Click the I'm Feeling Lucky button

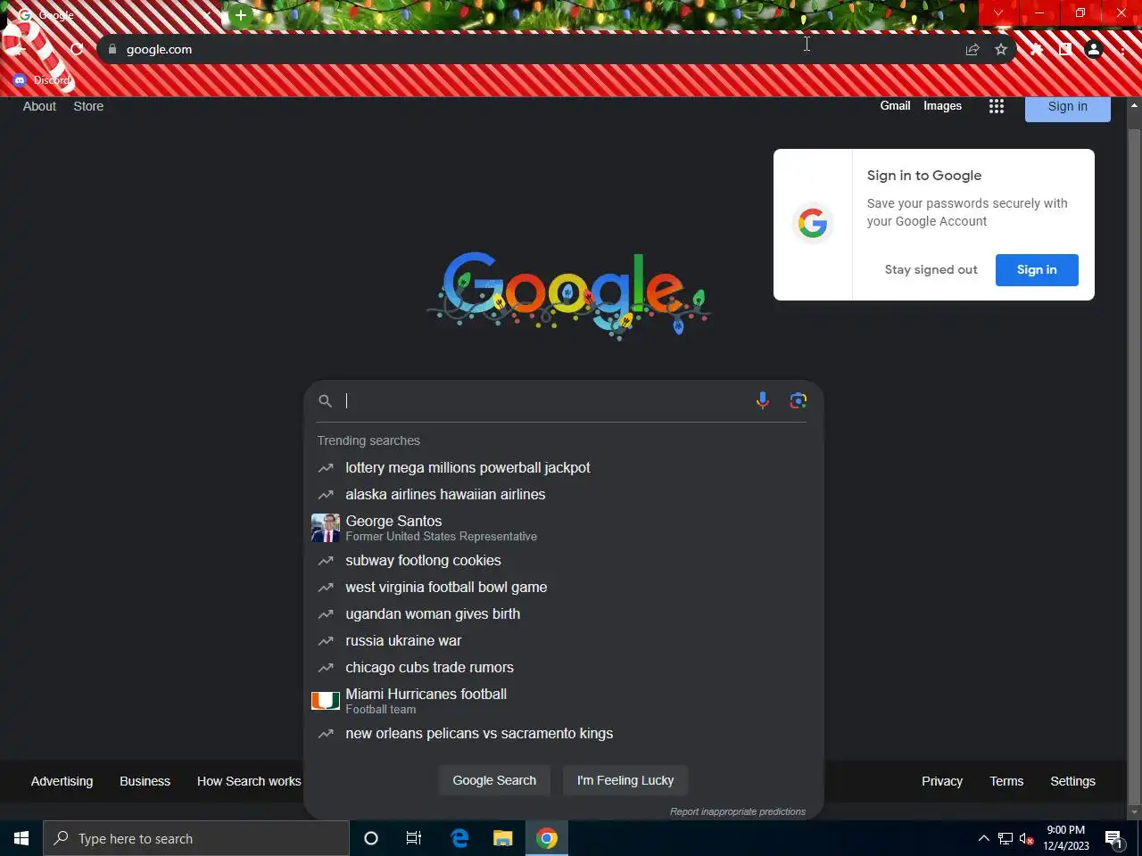pyautogui.click(x=625, y=780)
